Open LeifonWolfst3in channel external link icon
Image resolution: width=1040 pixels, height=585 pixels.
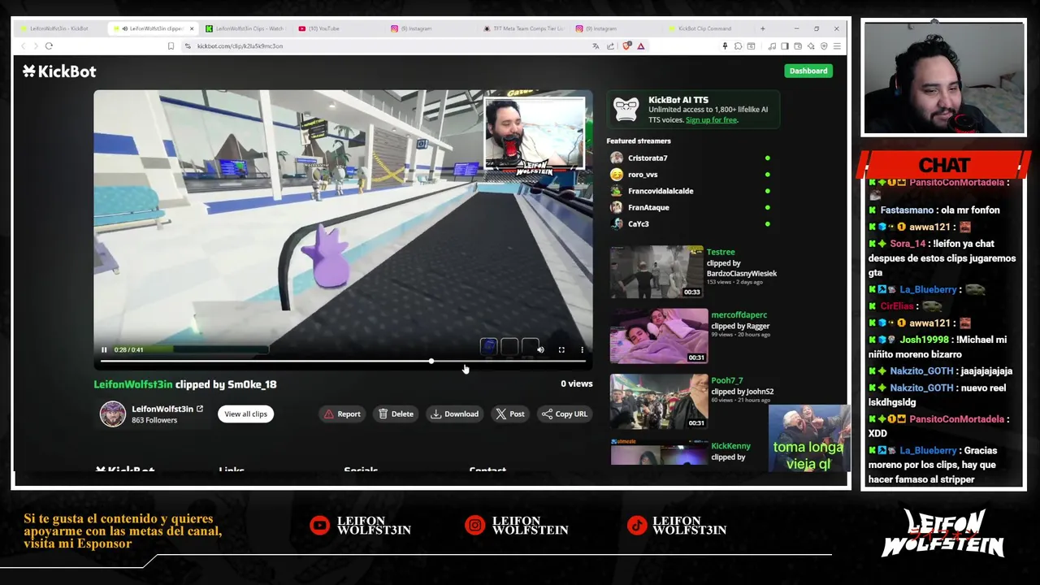200,409
